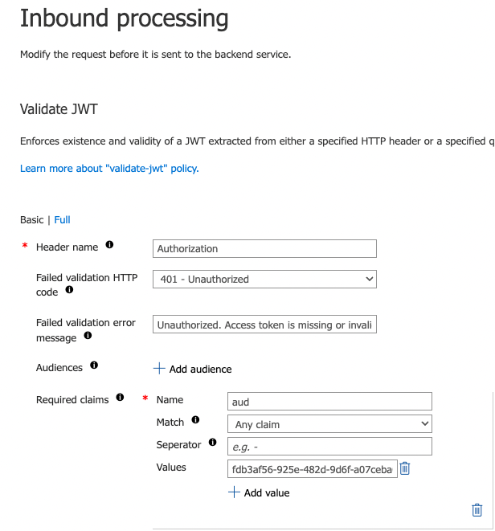Screen dimensions: 495x531
Task: Click info icon next to Audiences
Action: 94,365
